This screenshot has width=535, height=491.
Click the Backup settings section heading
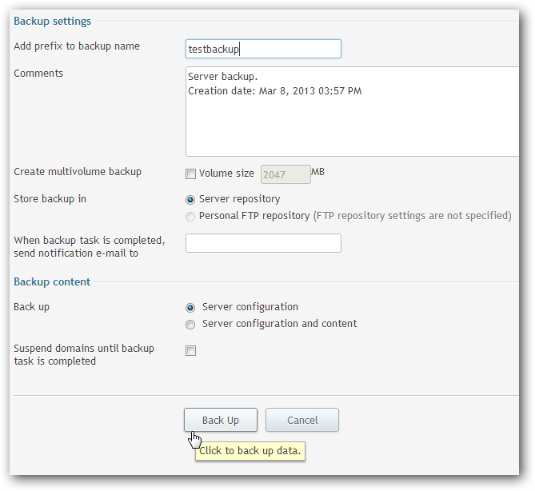(53, 21)
